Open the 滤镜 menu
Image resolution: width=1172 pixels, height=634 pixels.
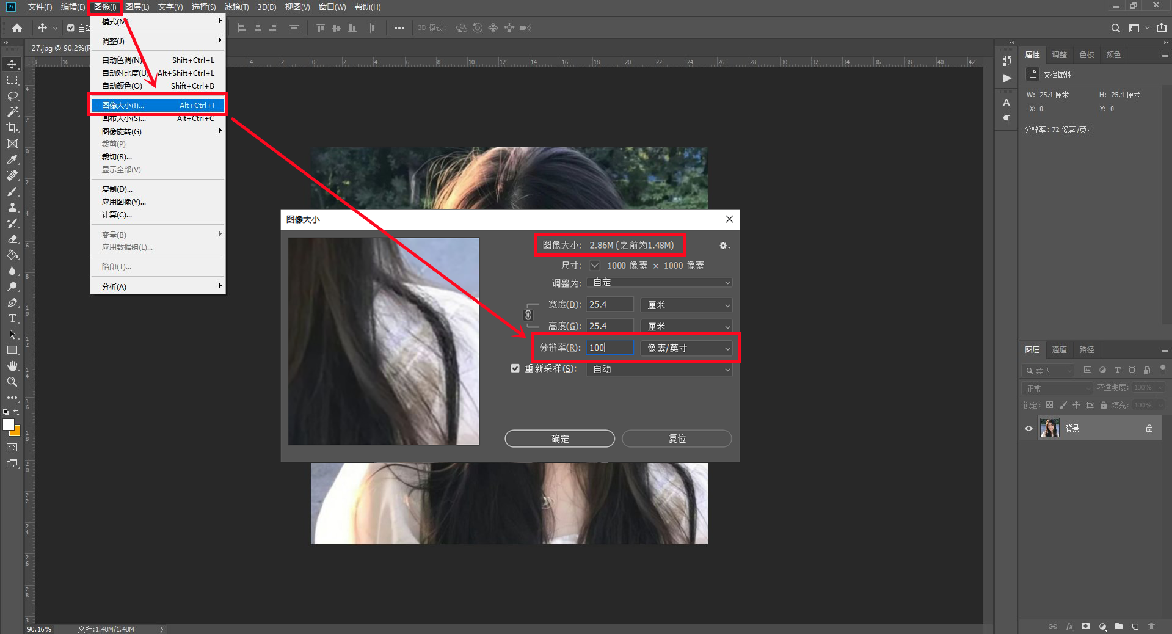point(236,7)
